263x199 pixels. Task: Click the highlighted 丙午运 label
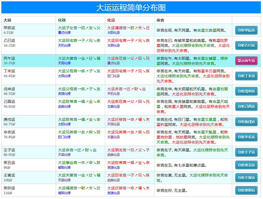tap(9, 58)
